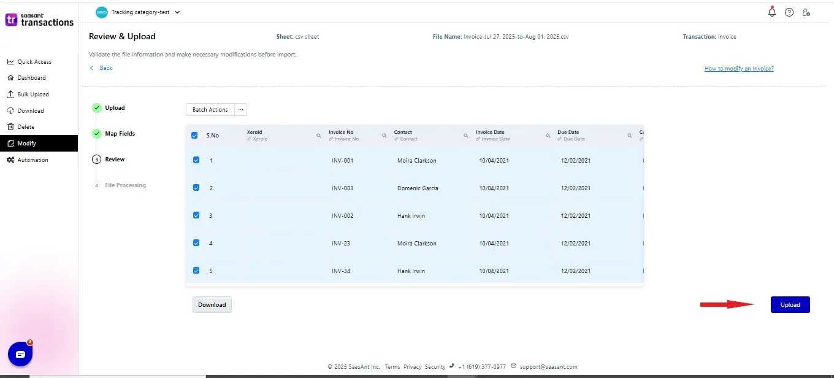Open the Automation section

click(33, 160)
